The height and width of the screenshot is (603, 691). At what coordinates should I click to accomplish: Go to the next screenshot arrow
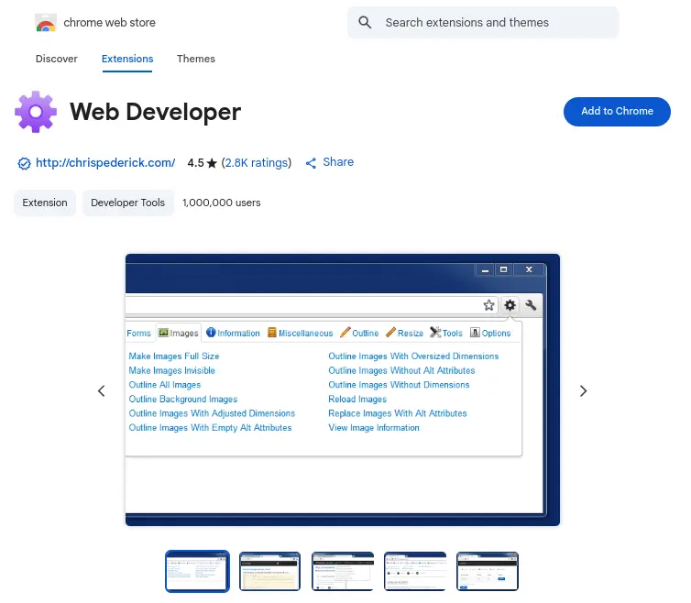point(583,391)
